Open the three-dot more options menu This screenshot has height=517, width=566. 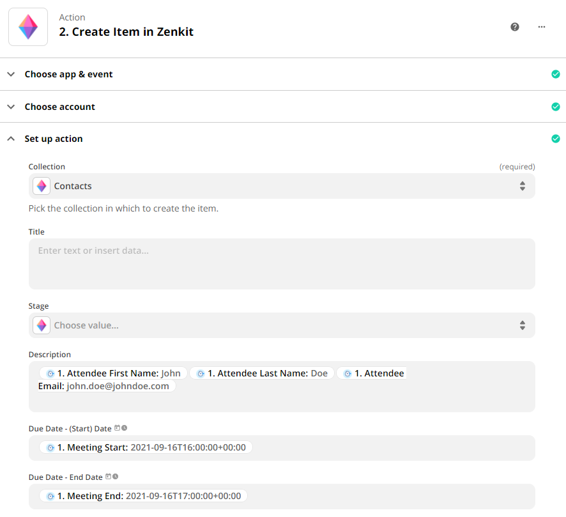[x=542, y=27]
